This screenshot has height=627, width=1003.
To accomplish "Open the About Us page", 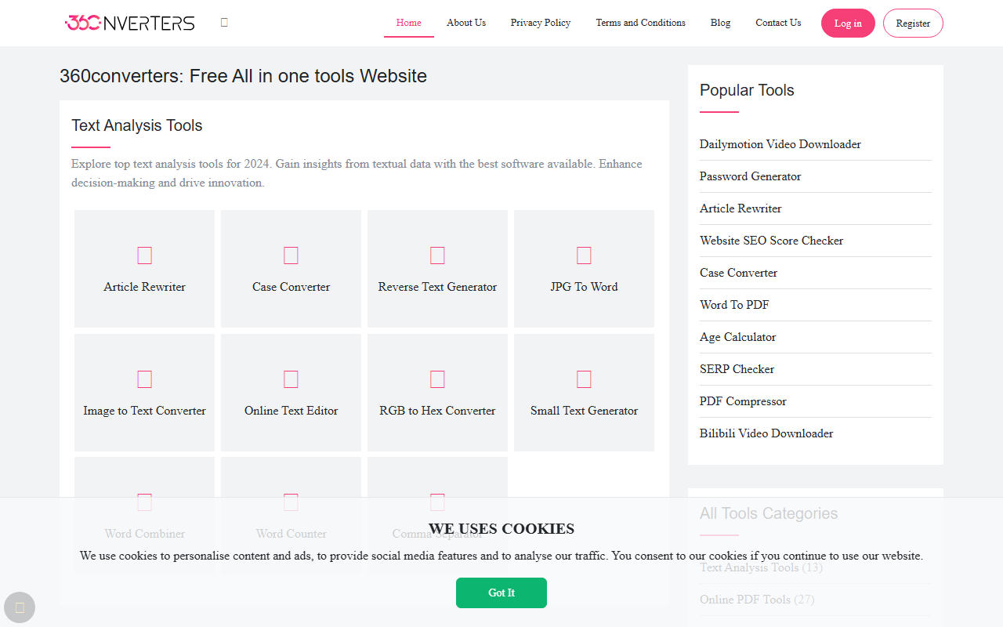I will point(466,23).
